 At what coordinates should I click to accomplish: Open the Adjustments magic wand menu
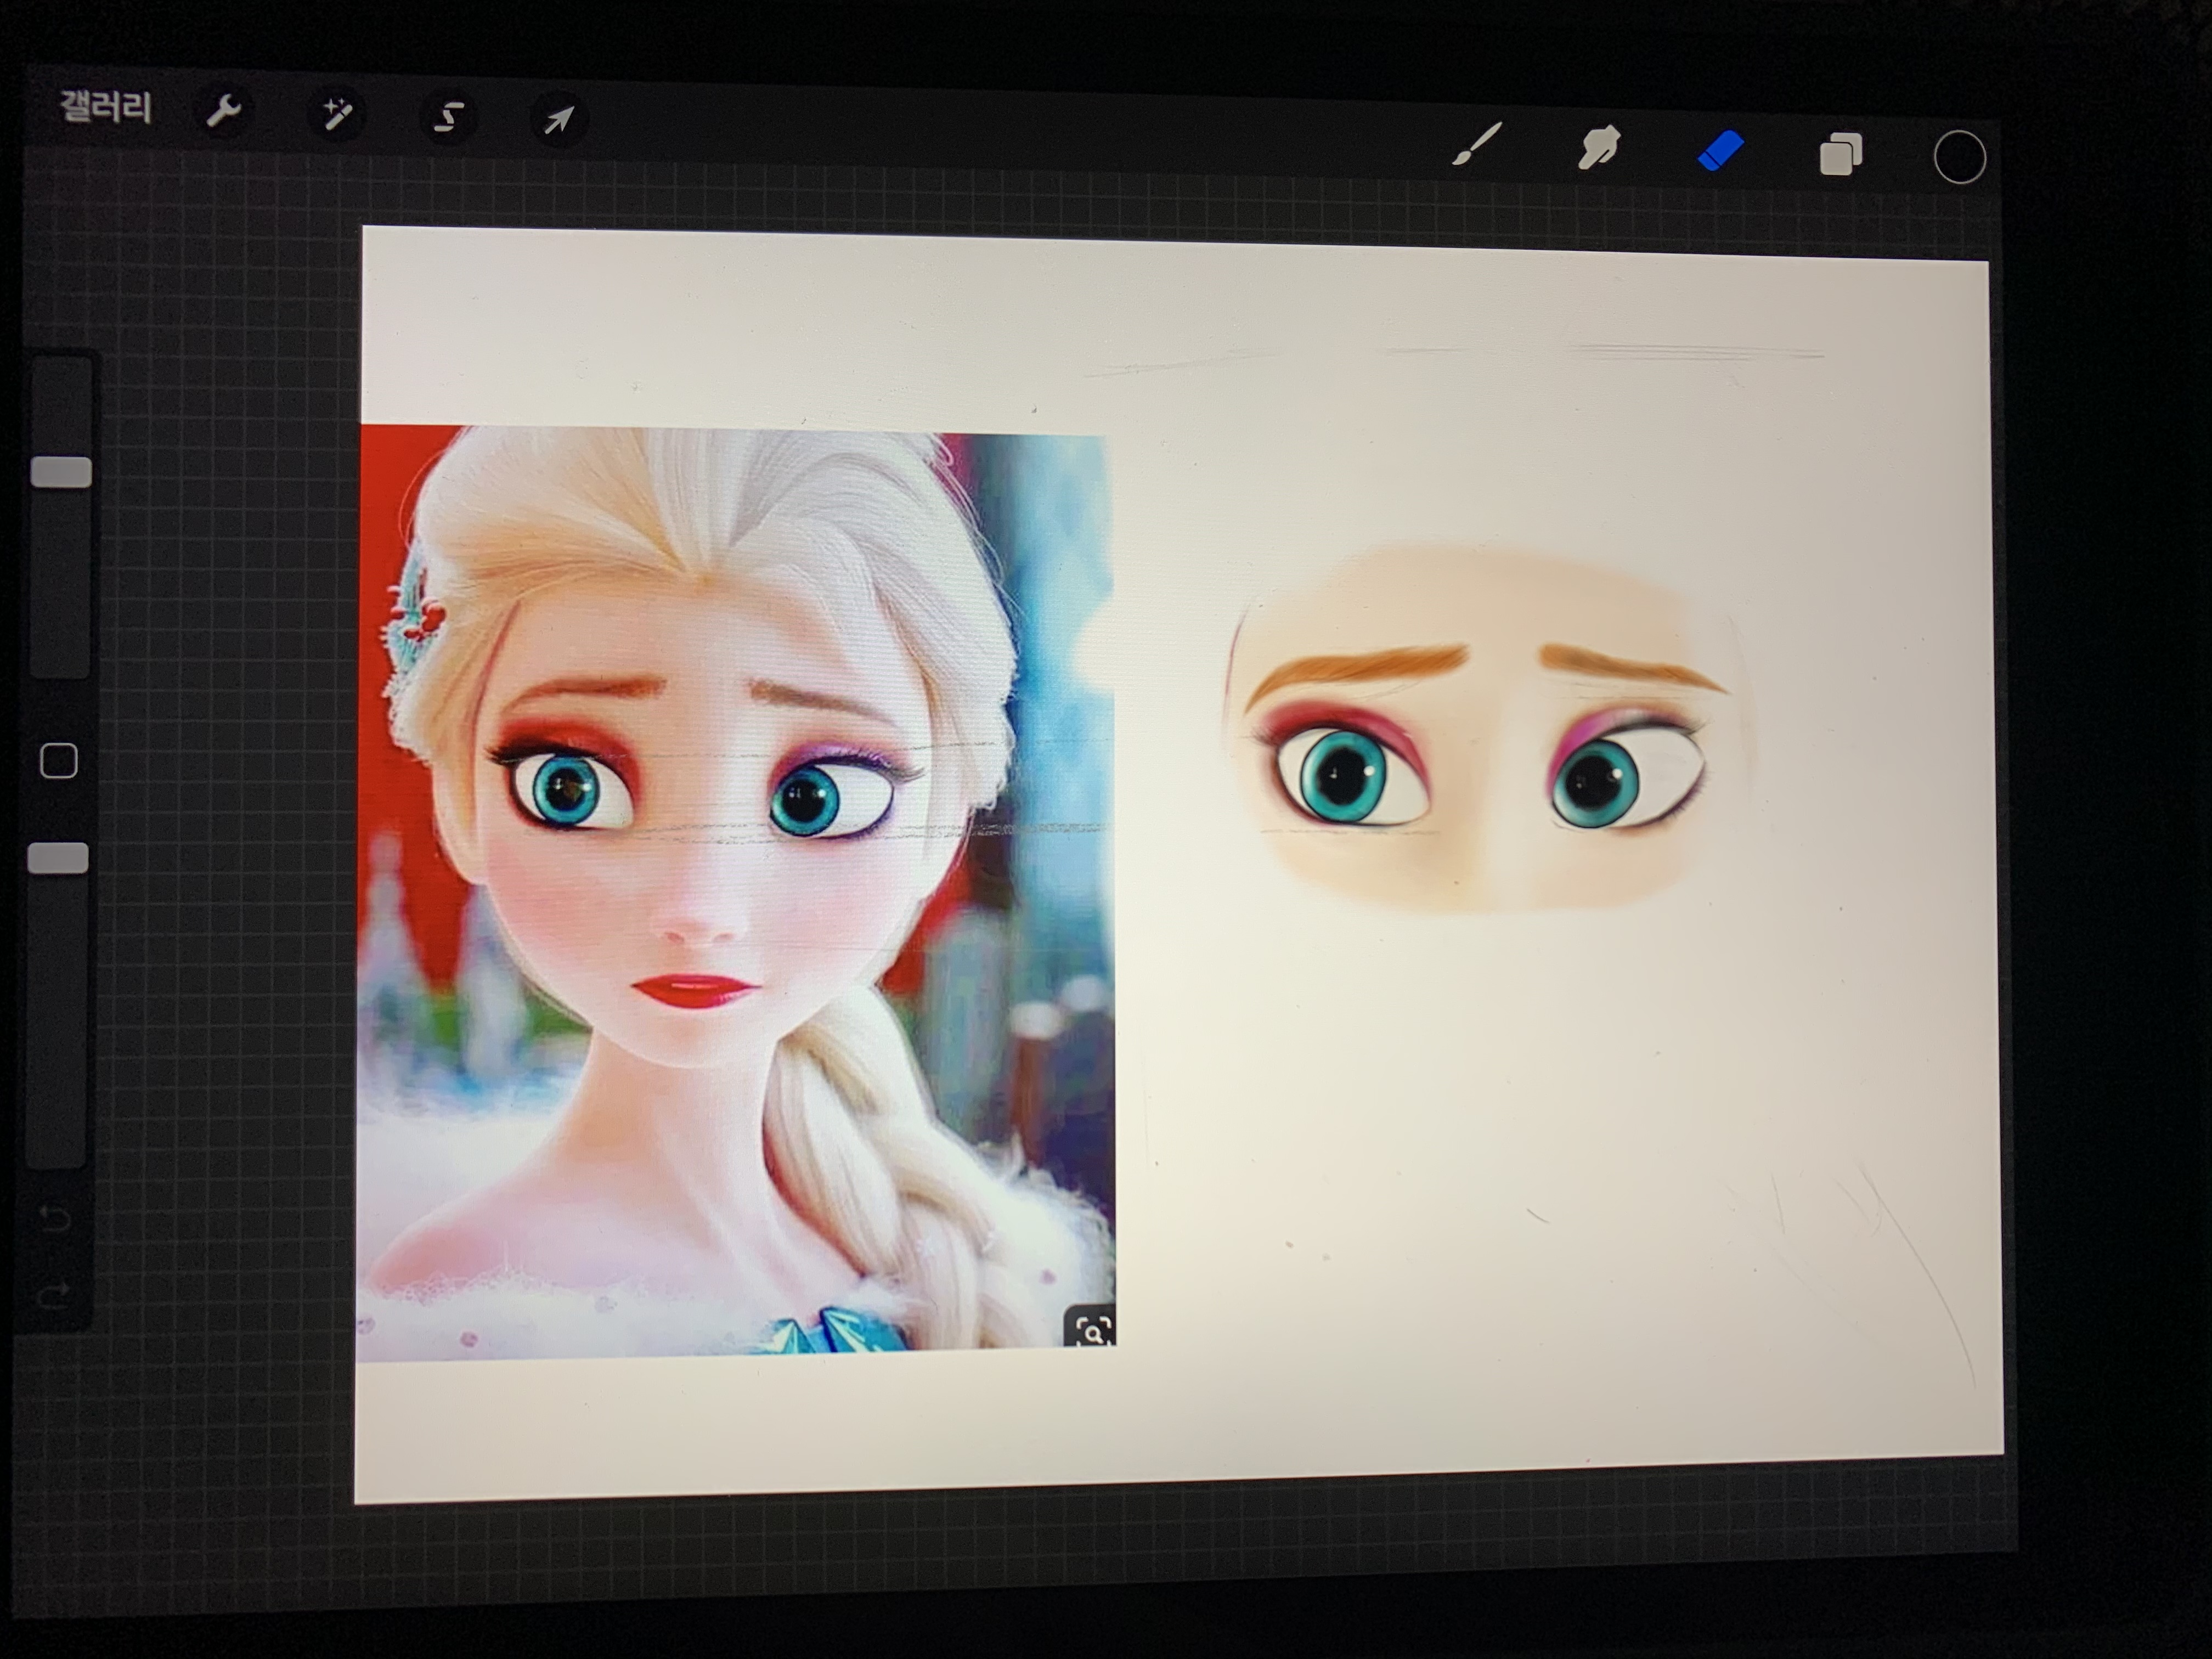(336, 114)
